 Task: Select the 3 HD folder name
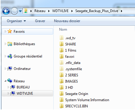tap(69, 88)
